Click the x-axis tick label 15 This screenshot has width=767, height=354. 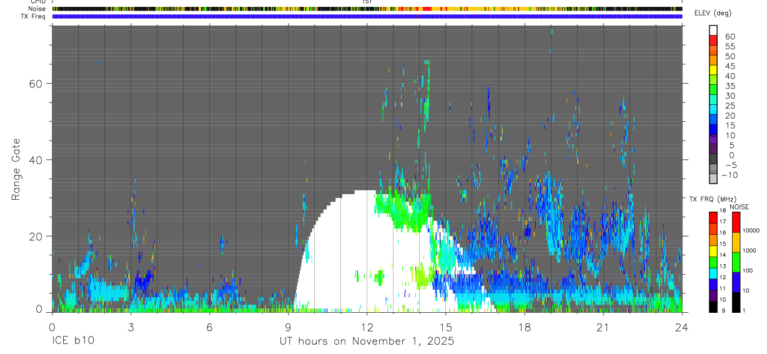click(446, 327)
